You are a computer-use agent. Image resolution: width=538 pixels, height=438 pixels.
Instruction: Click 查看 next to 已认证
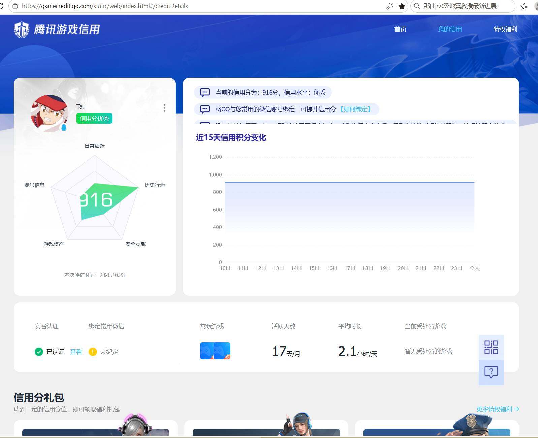(76, 352)
